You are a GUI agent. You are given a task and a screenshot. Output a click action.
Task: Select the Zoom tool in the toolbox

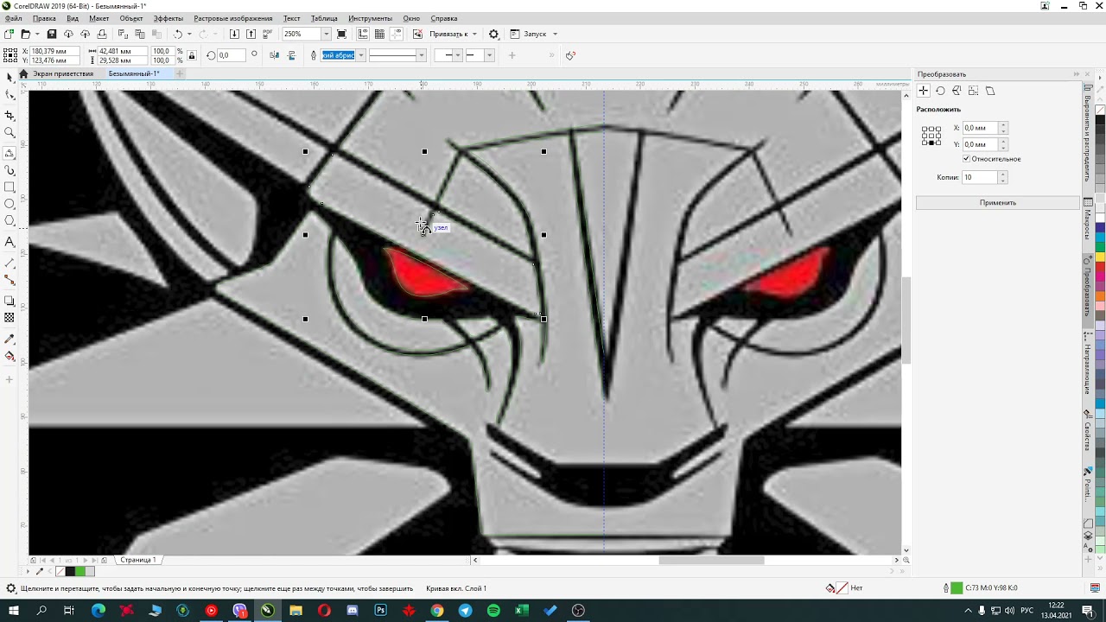(x=10, y=132)
